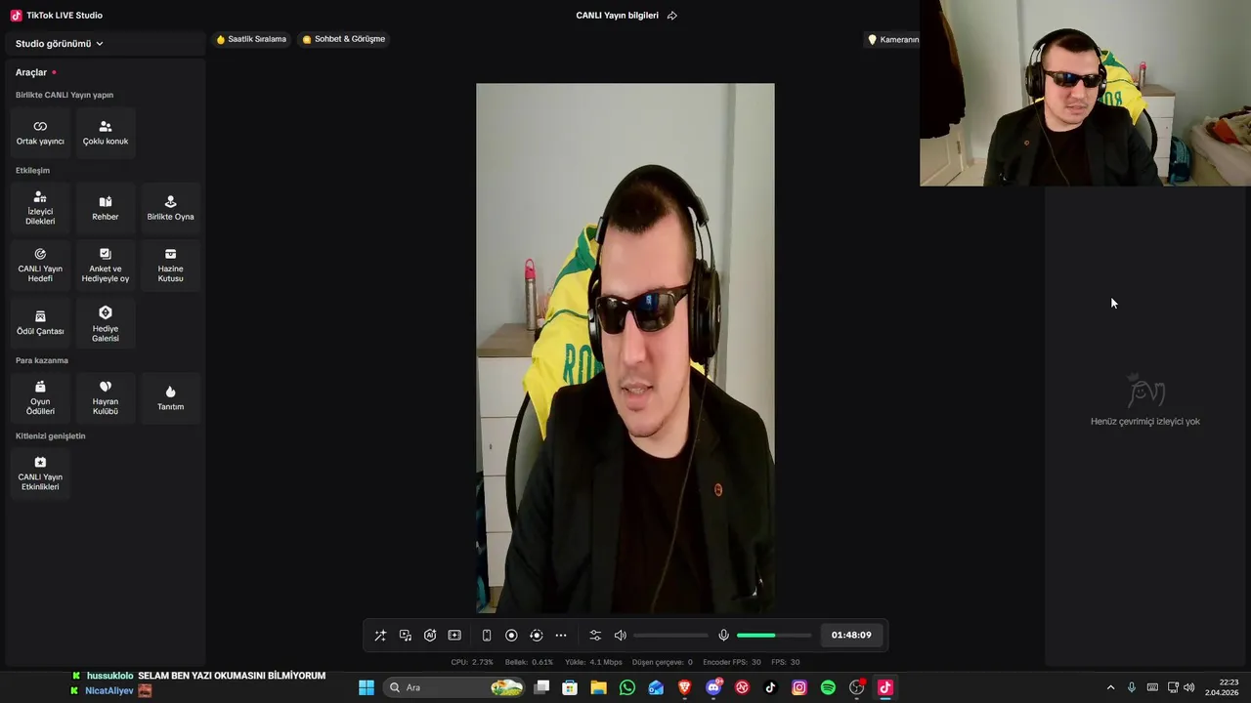Screen dimensions: 1251x703
Task: Mute the speaker output
Action: tap(620, 636)
